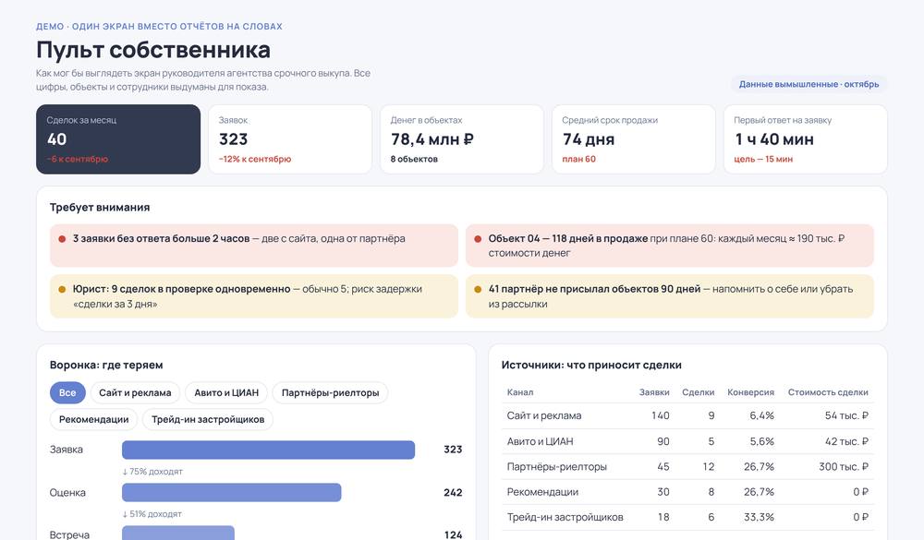Select the "Рекомендации" table row name

[542, 492]
